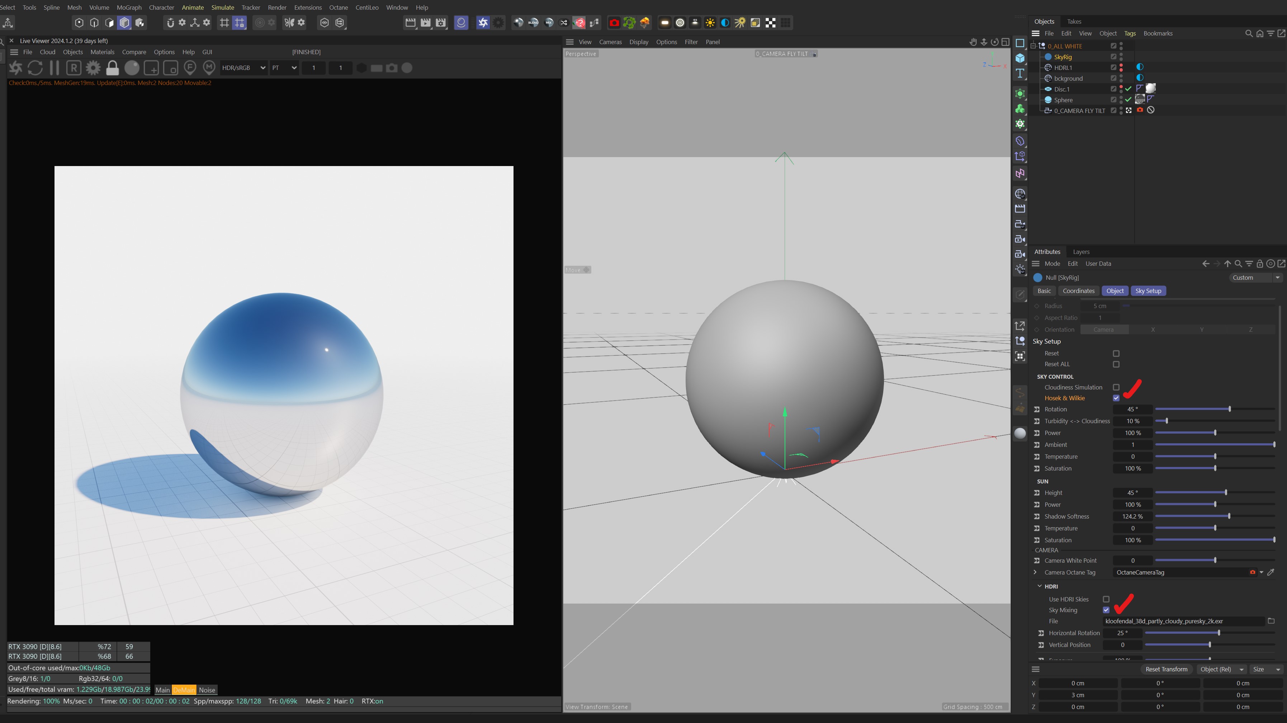Image resolution: width=1287 pixels, height=723 pixels.
Task: Toggle the Live Viewer resolution lock
Action: click(x=112, y=68)
